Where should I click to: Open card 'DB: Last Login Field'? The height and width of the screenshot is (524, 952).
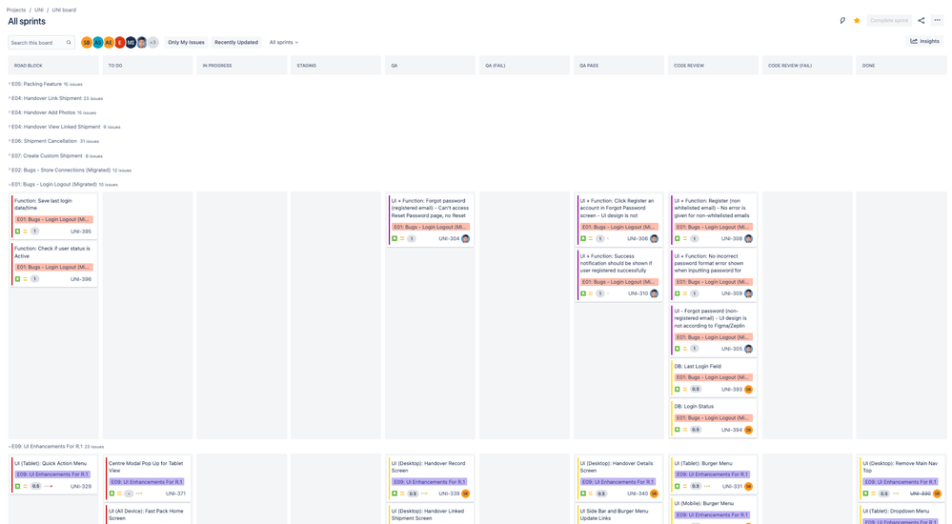click(x=714, y=378)
